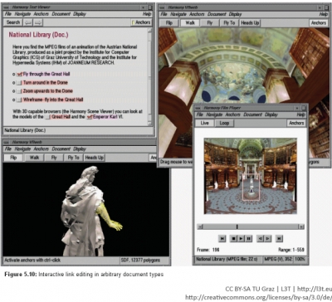Select Heads Up mode in Great Hall VRweb window
Image resolution: width=332 pixels, height=302 pixels.
[x=250, y=23]
